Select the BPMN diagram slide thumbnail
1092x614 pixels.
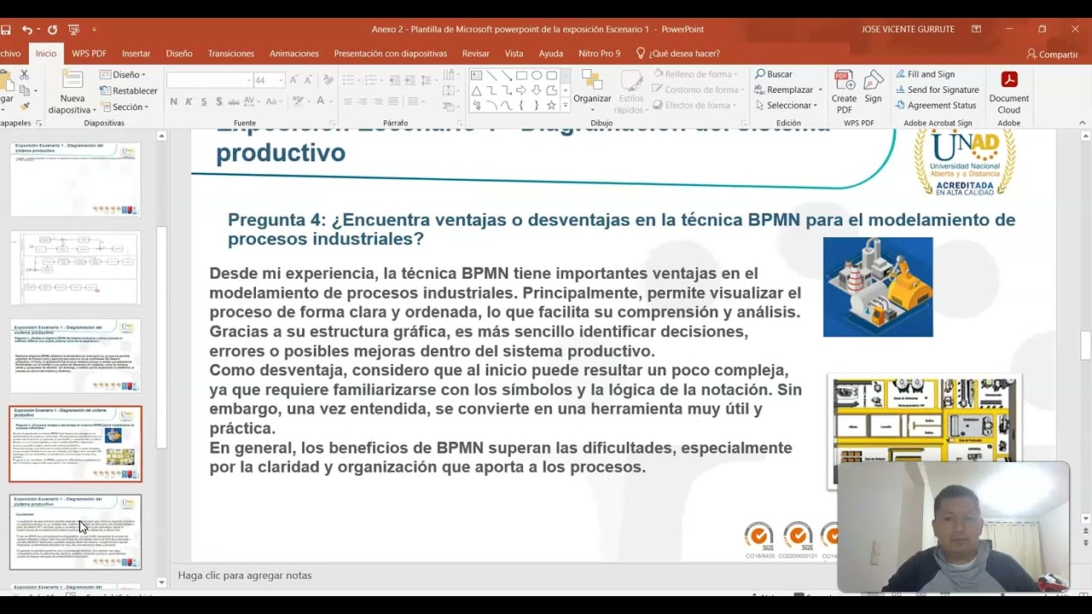click(75, 268)
